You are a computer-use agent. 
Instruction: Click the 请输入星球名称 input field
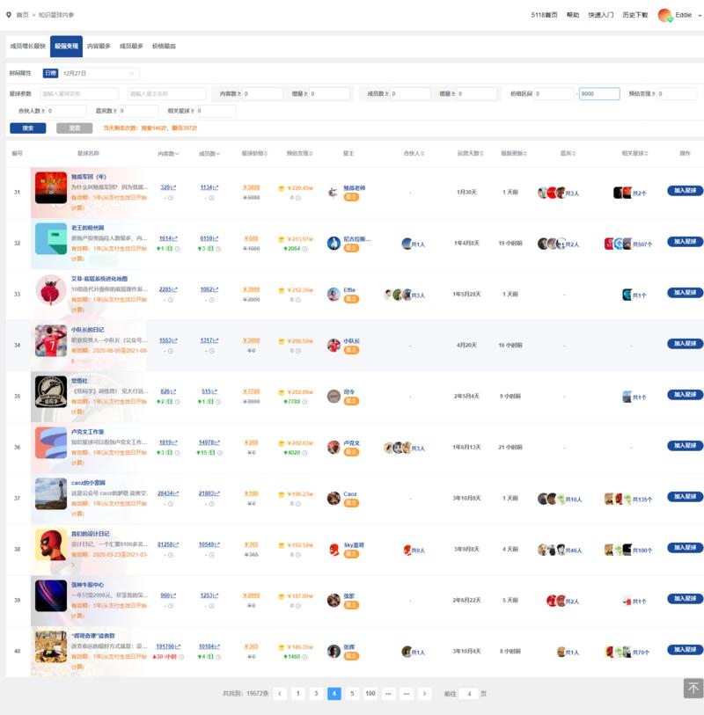pyautogui.click(x=77, y=93)
